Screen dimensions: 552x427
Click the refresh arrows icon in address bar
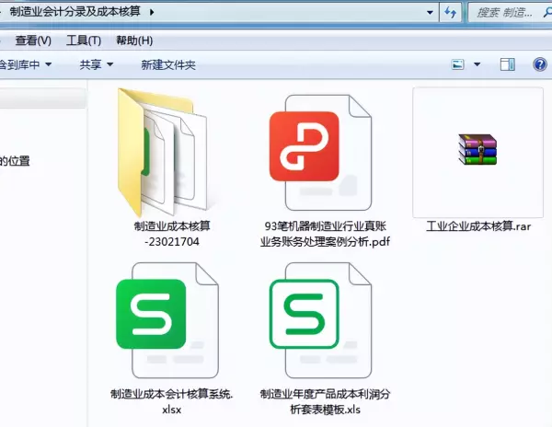point(450,13)
